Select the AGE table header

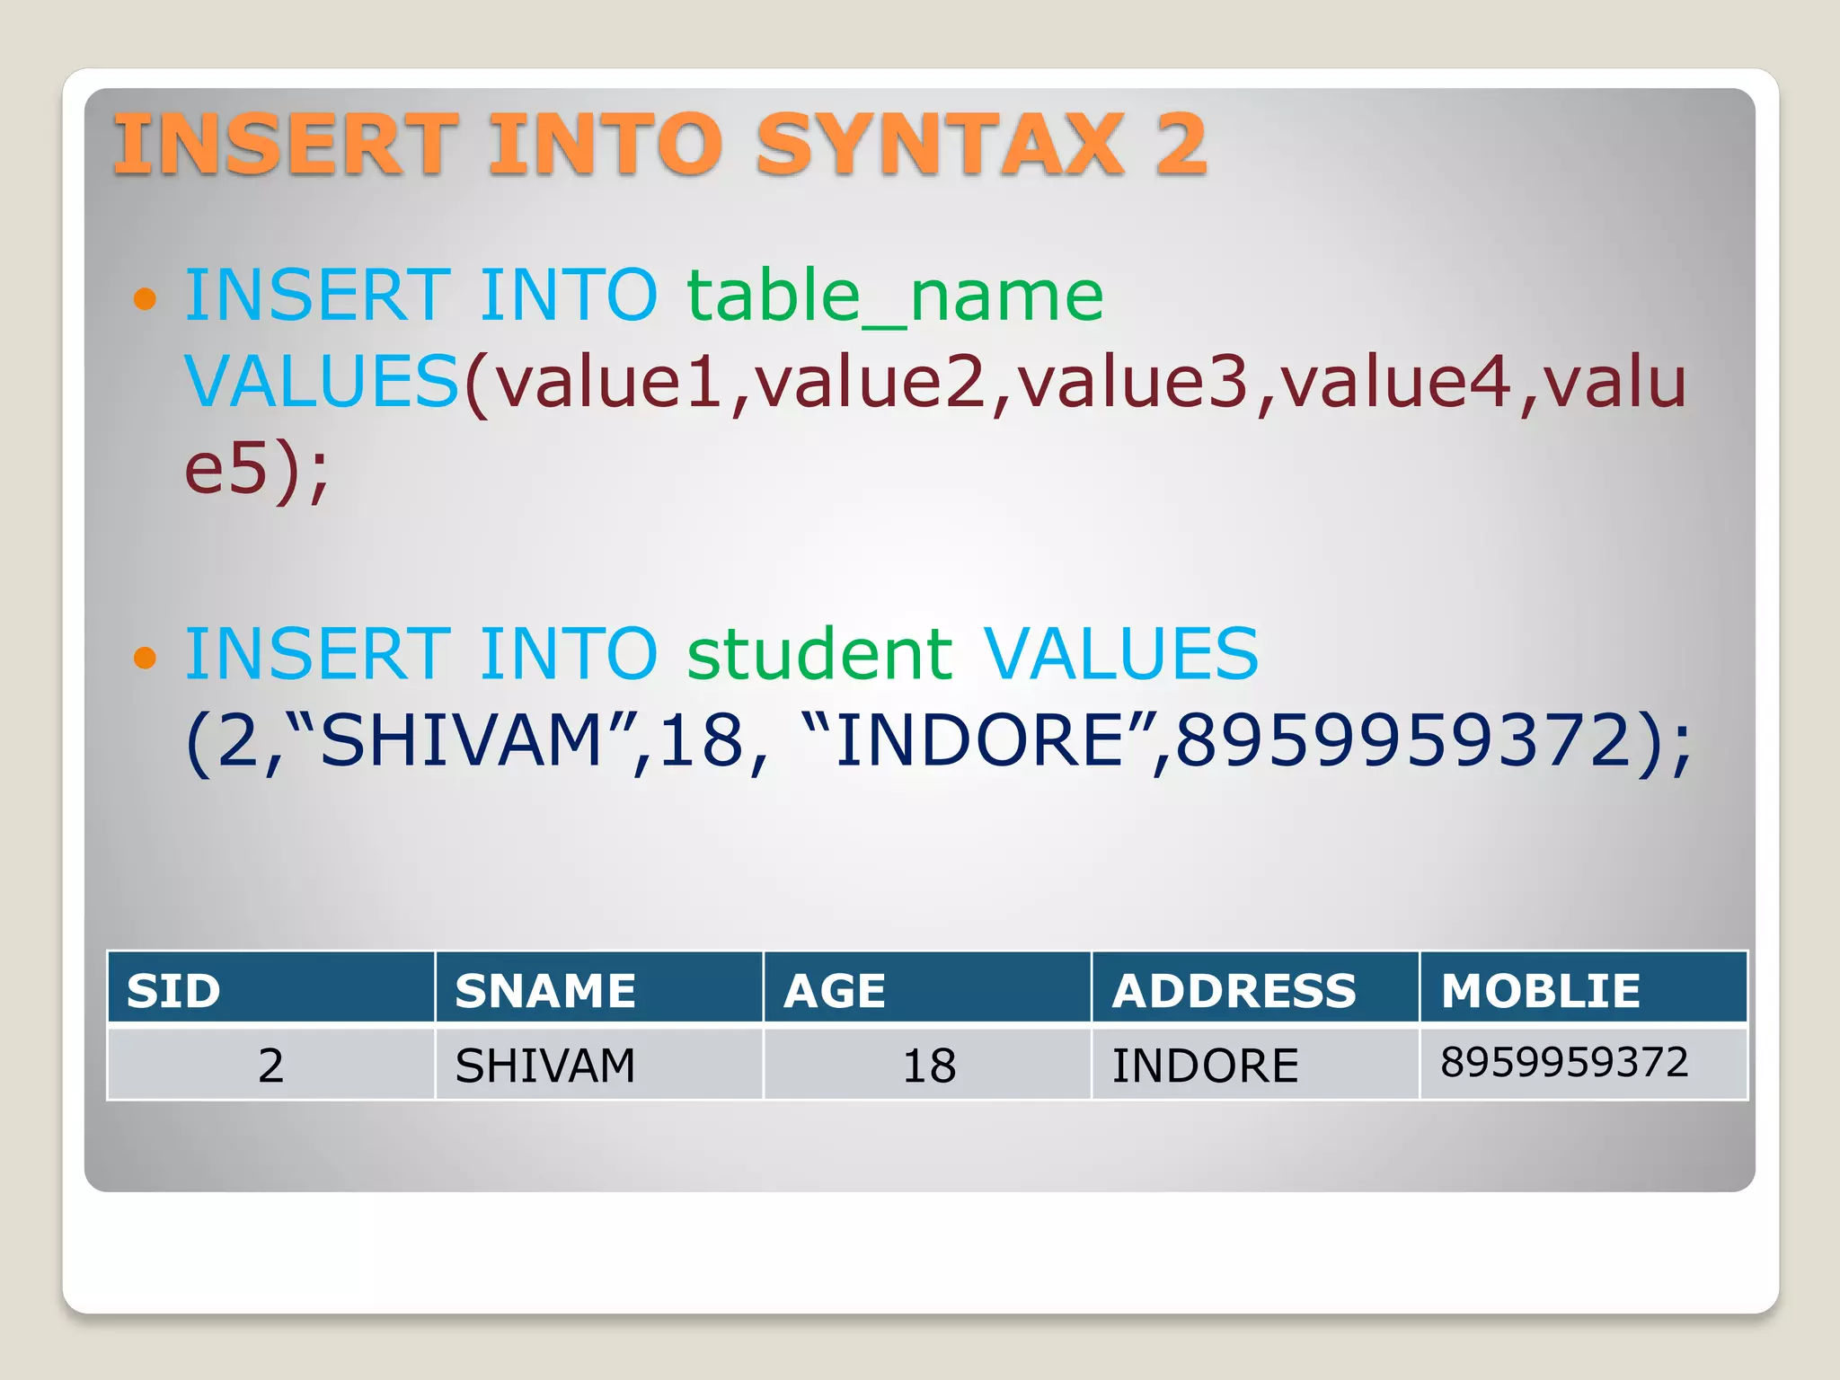[x=927, y=987]
